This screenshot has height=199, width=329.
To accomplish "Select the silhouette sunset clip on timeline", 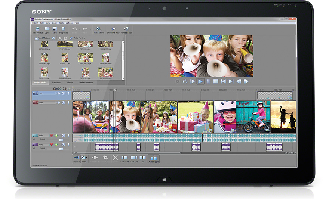I will tap(283, 117).
